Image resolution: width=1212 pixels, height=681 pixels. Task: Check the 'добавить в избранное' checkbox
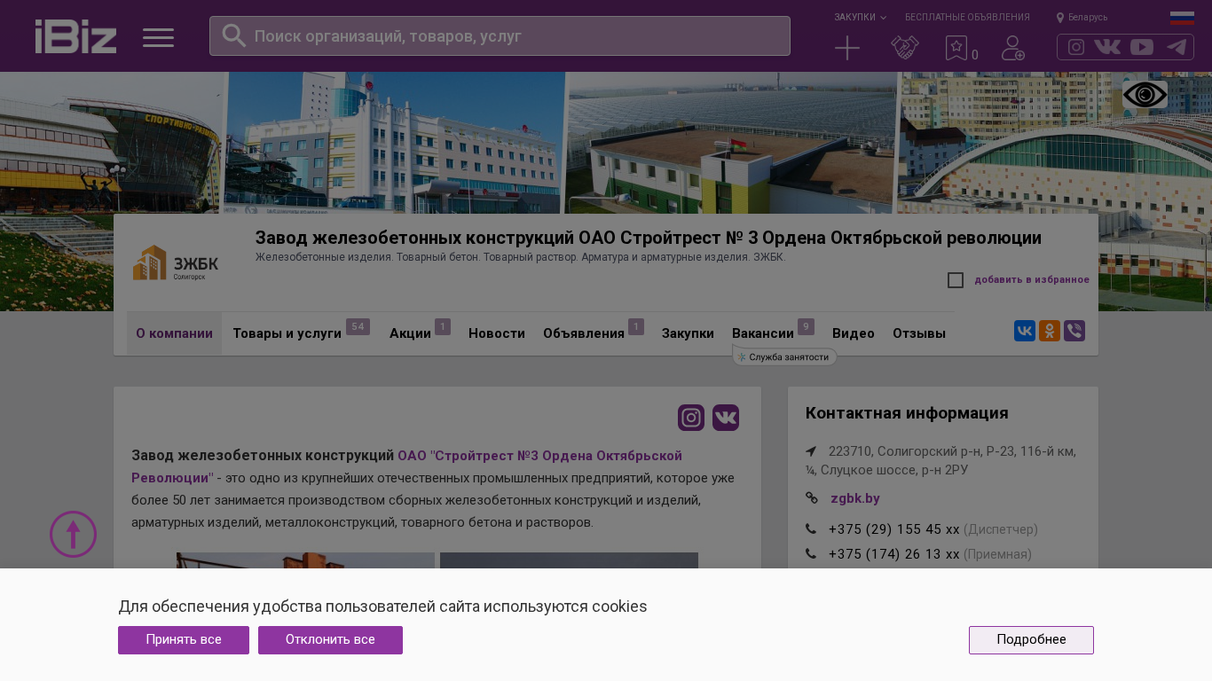pyautogui.click(x=956, y=280)
